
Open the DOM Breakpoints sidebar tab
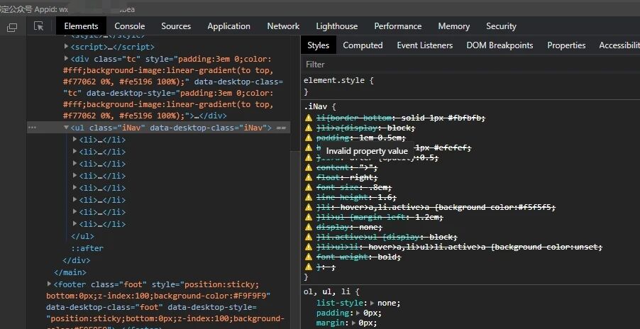coord(500,45)
